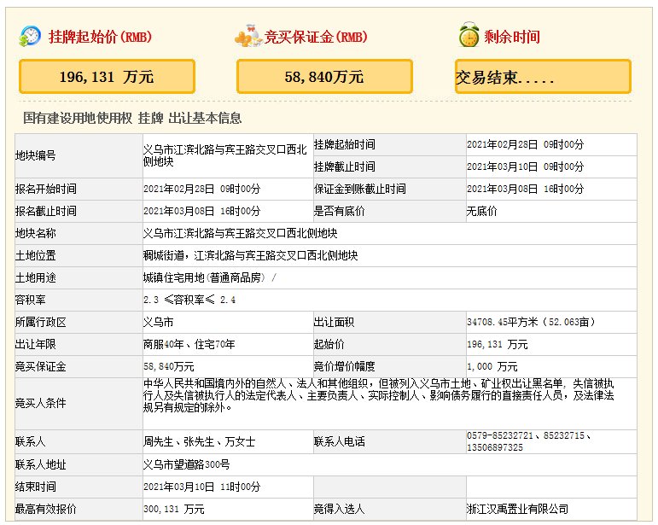Click the 浙江汉禹置业有限公司 winner name
The height and width of the screenshot is (525, 658).
click(517, 509)
